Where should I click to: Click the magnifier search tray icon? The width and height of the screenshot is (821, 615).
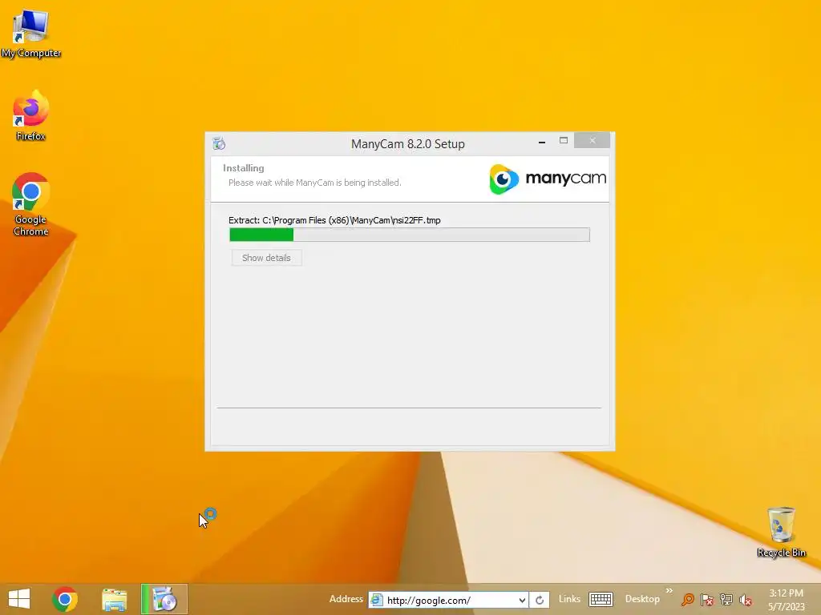[x=688, y=599]
